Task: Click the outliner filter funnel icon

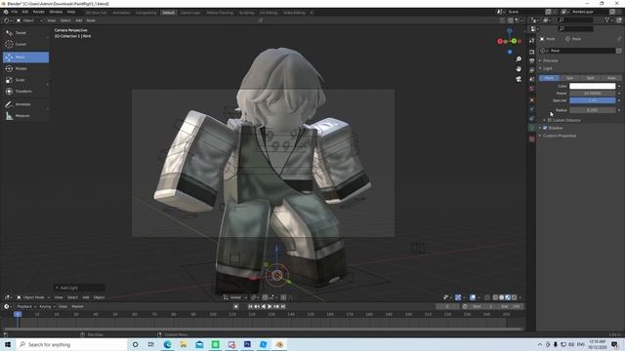Action: [607, 19]
